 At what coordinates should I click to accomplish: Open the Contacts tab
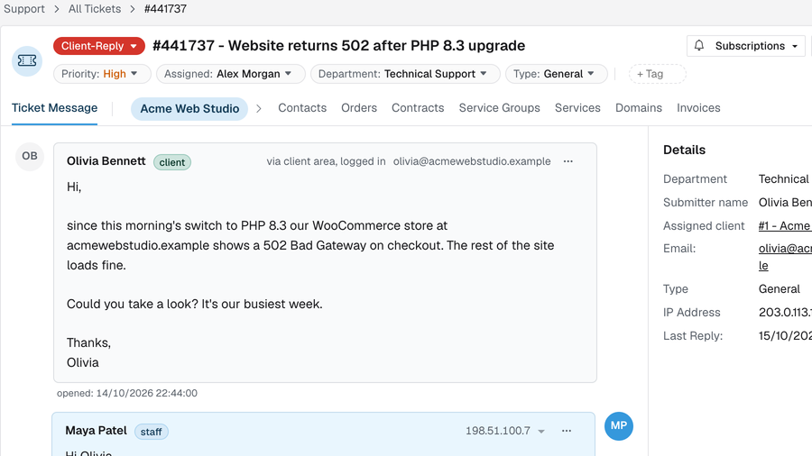click(302, 108)
